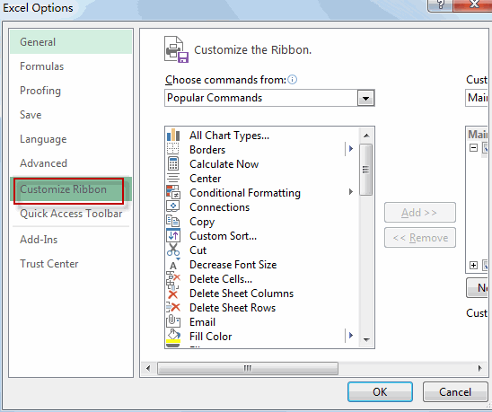This screenshot has width=492, height=412.
Task: Select the 'Email' command text
Action: 202,322
